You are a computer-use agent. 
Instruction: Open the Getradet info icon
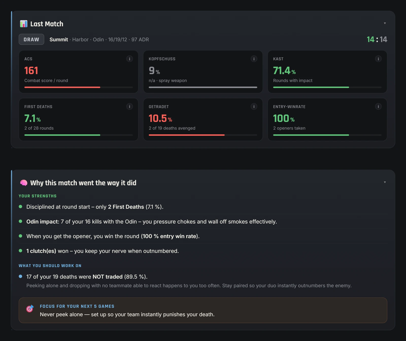pyautogui.click(x=254, y=106)
